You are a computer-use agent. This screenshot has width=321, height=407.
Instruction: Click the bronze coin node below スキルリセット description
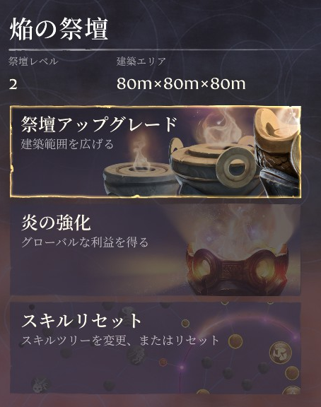pos(235,341)
